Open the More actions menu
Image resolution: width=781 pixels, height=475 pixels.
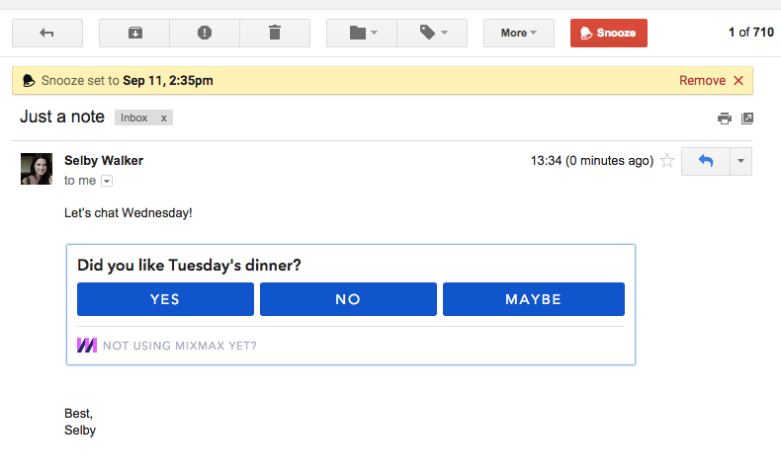[x=518, y=33]
